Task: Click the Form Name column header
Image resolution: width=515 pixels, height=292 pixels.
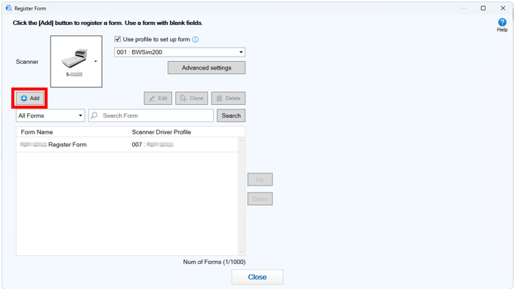Action: (37, 132)
